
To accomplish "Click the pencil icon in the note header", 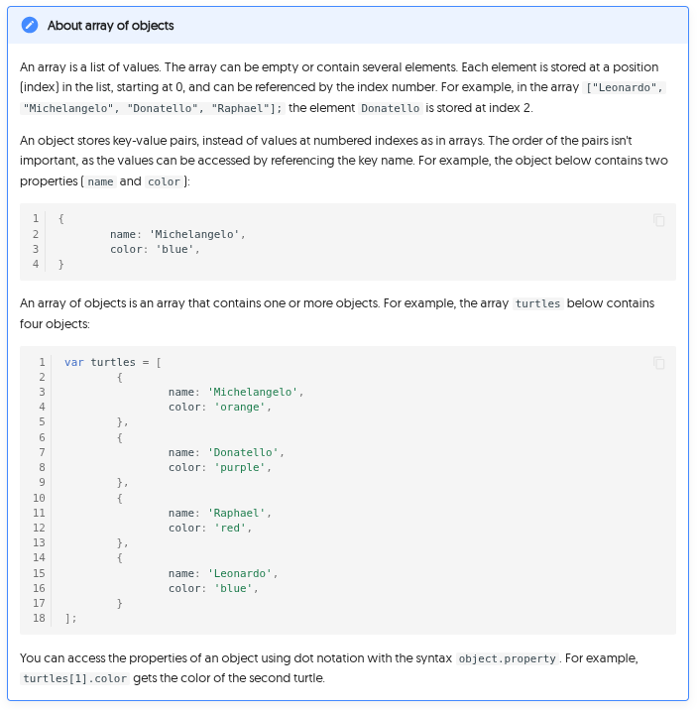I will pos(30,26).
